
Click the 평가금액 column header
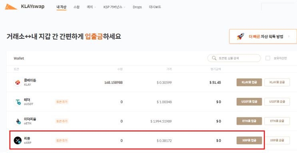[216, 69]
